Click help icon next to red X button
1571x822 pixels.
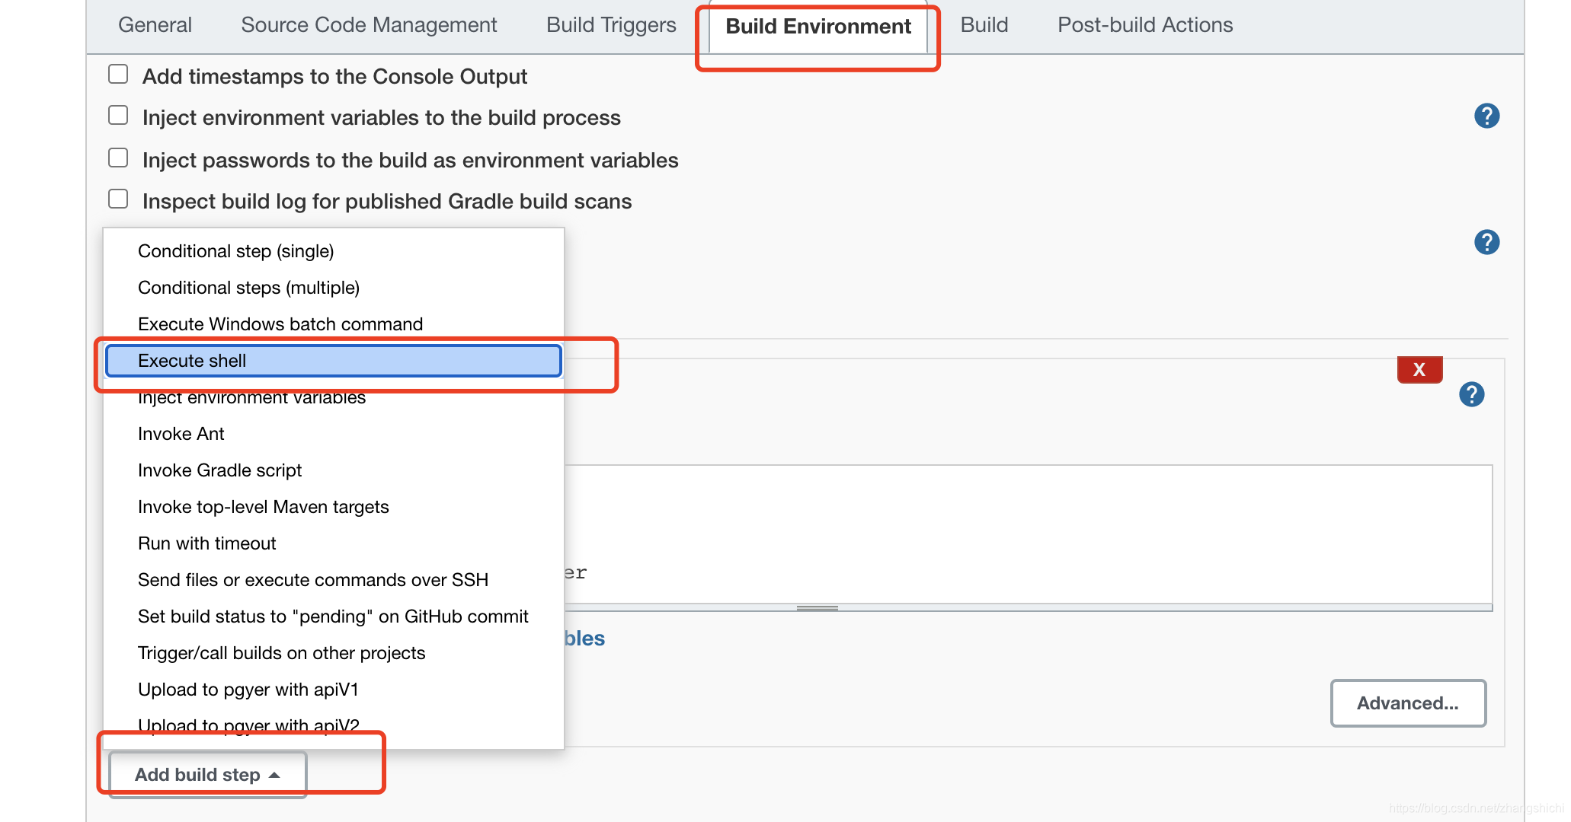point(1471,395)
